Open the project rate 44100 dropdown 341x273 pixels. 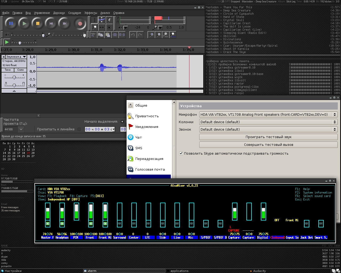tap(21, 129)
